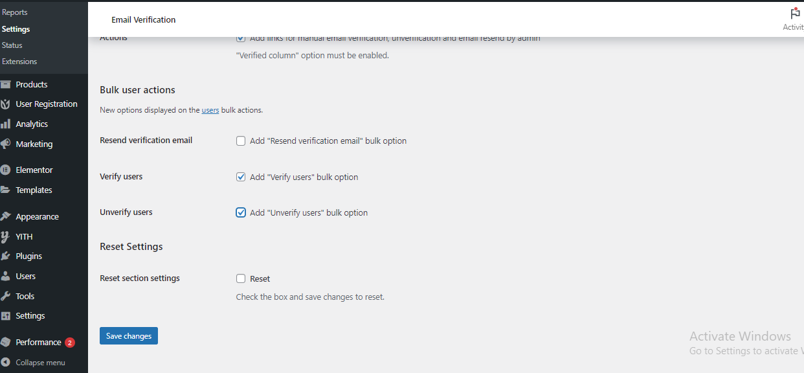Click the Elementor icon in sidebar
Image resolution: width=804 pixels, height=373 pixels.
[6, 170]
